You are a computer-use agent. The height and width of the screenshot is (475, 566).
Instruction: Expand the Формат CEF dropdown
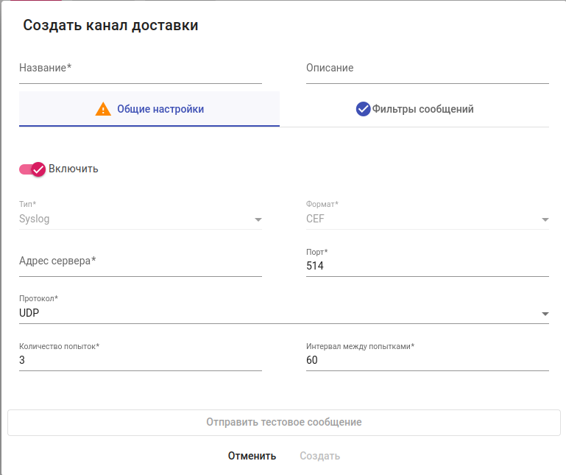[545, 219]
